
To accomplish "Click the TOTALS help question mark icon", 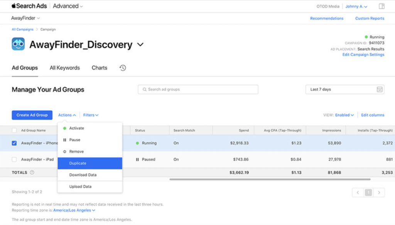I will pyautogui.click(x=32, y=173).
